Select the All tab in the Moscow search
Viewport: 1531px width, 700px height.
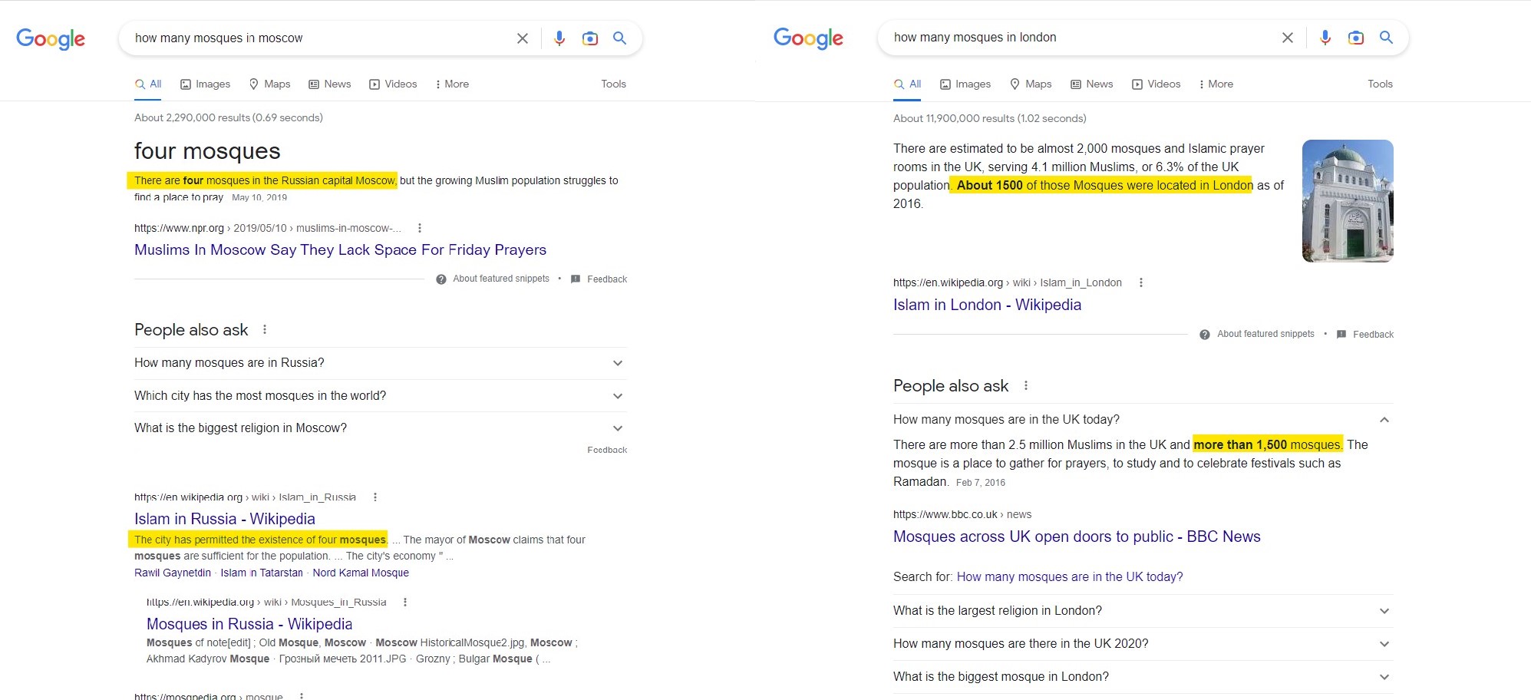[148, 84]
